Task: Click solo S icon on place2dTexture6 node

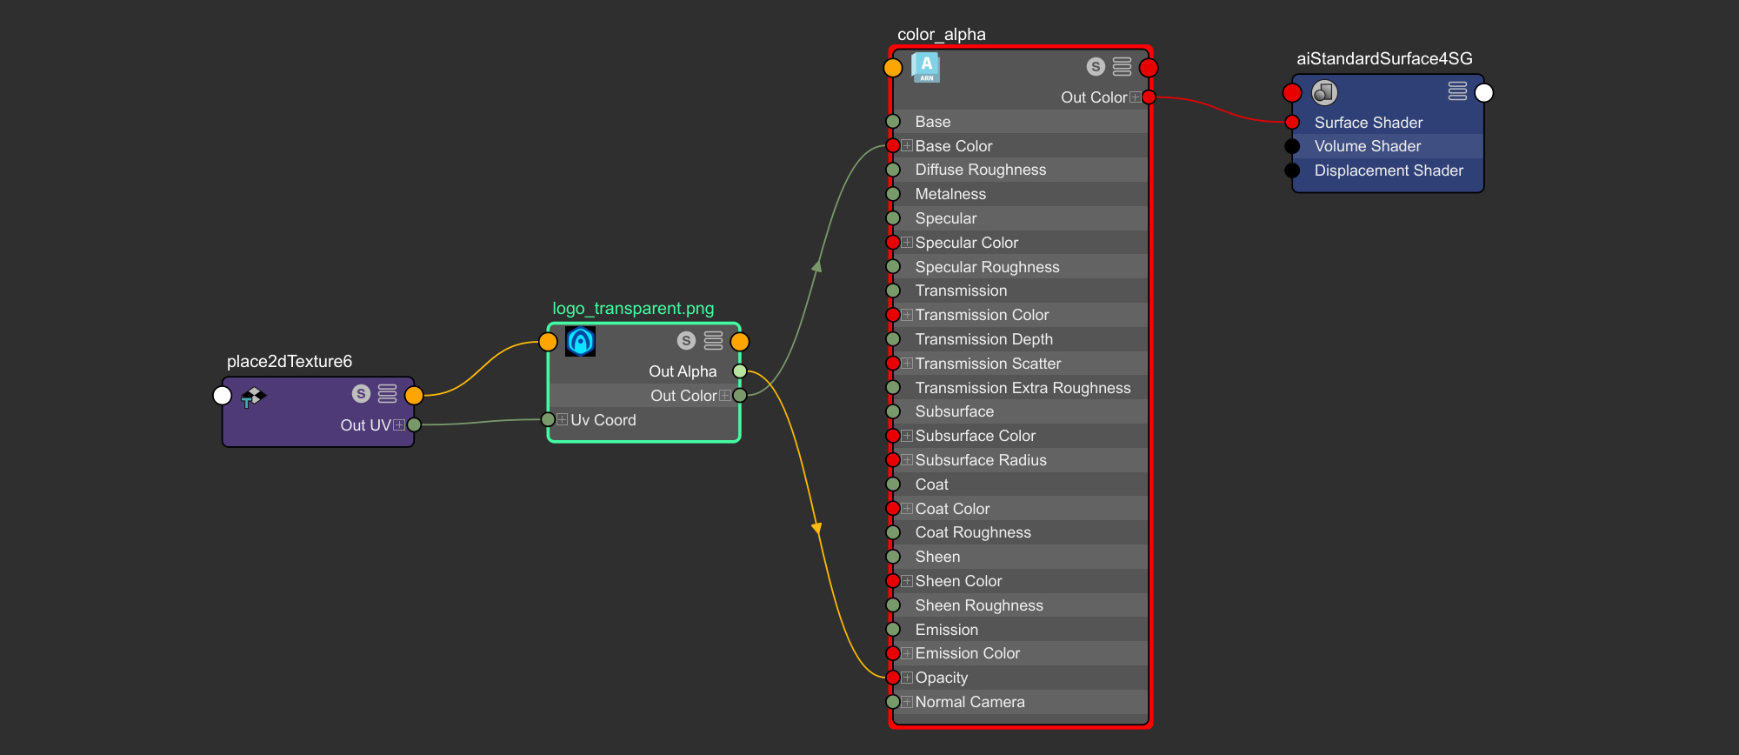Action: click(x=361, y=394)
